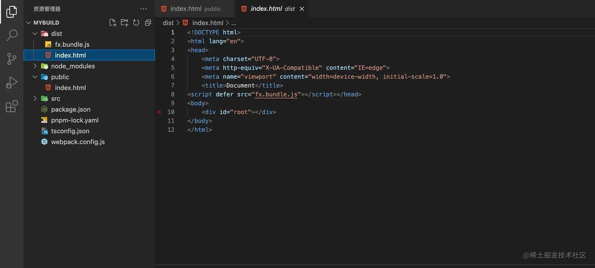Collapse all folders in explorer

pos(148,23)
